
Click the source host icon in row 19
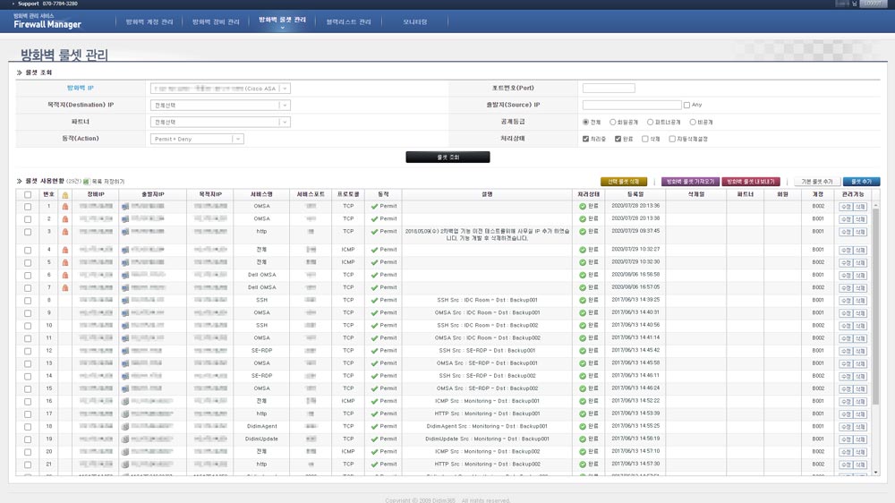(125, 439)
